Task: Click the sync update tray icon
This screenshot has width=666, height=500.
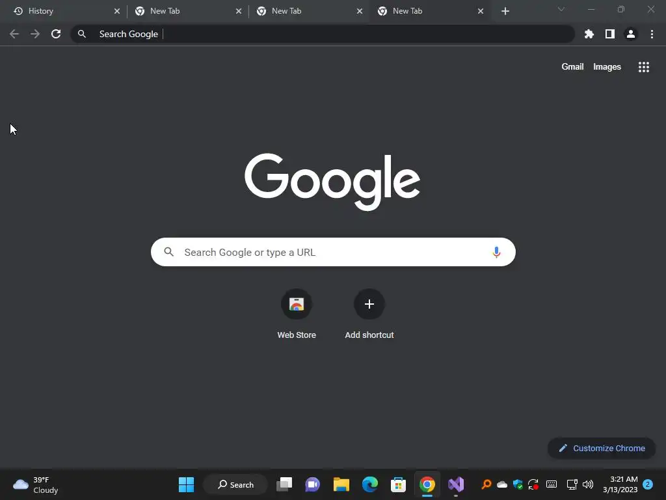Action: click(533, 484)
